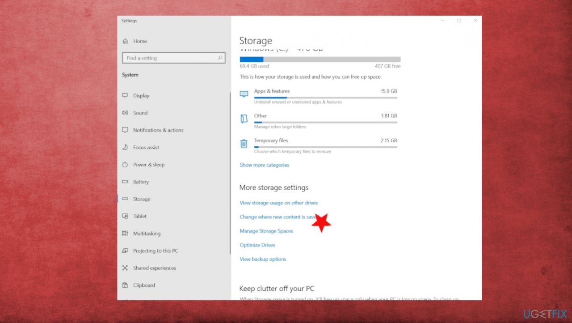
Task: Click the Home icon in sidebar
Action: [125, 41]
